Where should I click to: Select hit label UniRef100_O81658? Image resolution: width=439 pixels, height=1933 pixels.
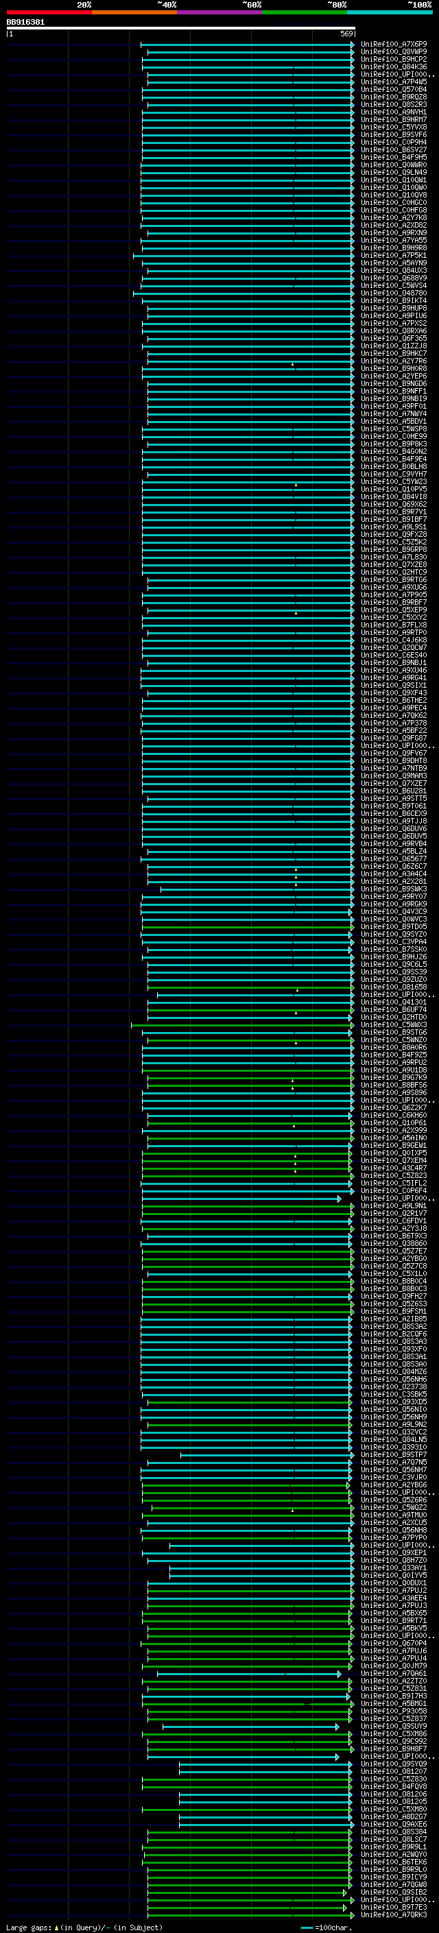pyautogui.click(x=394, y=987)
